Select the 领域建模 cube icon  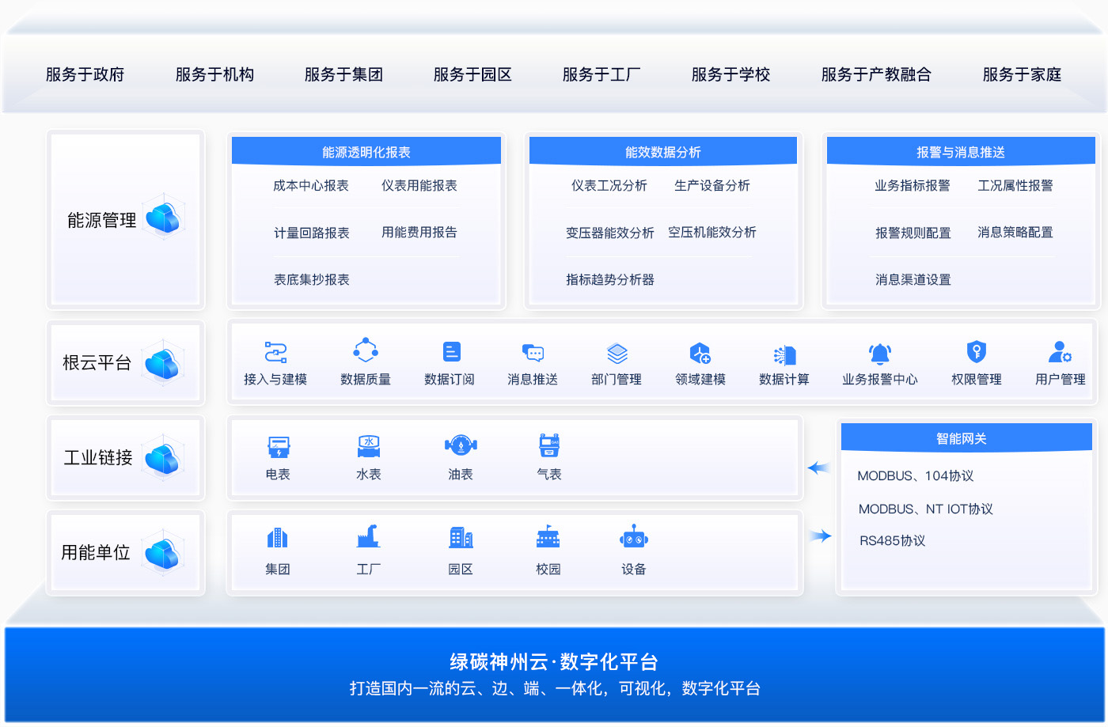coord(700,352)
